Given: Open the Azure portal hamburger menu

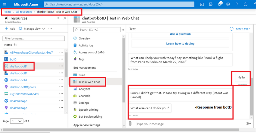Looking at the screenshot, I should 4,4.
